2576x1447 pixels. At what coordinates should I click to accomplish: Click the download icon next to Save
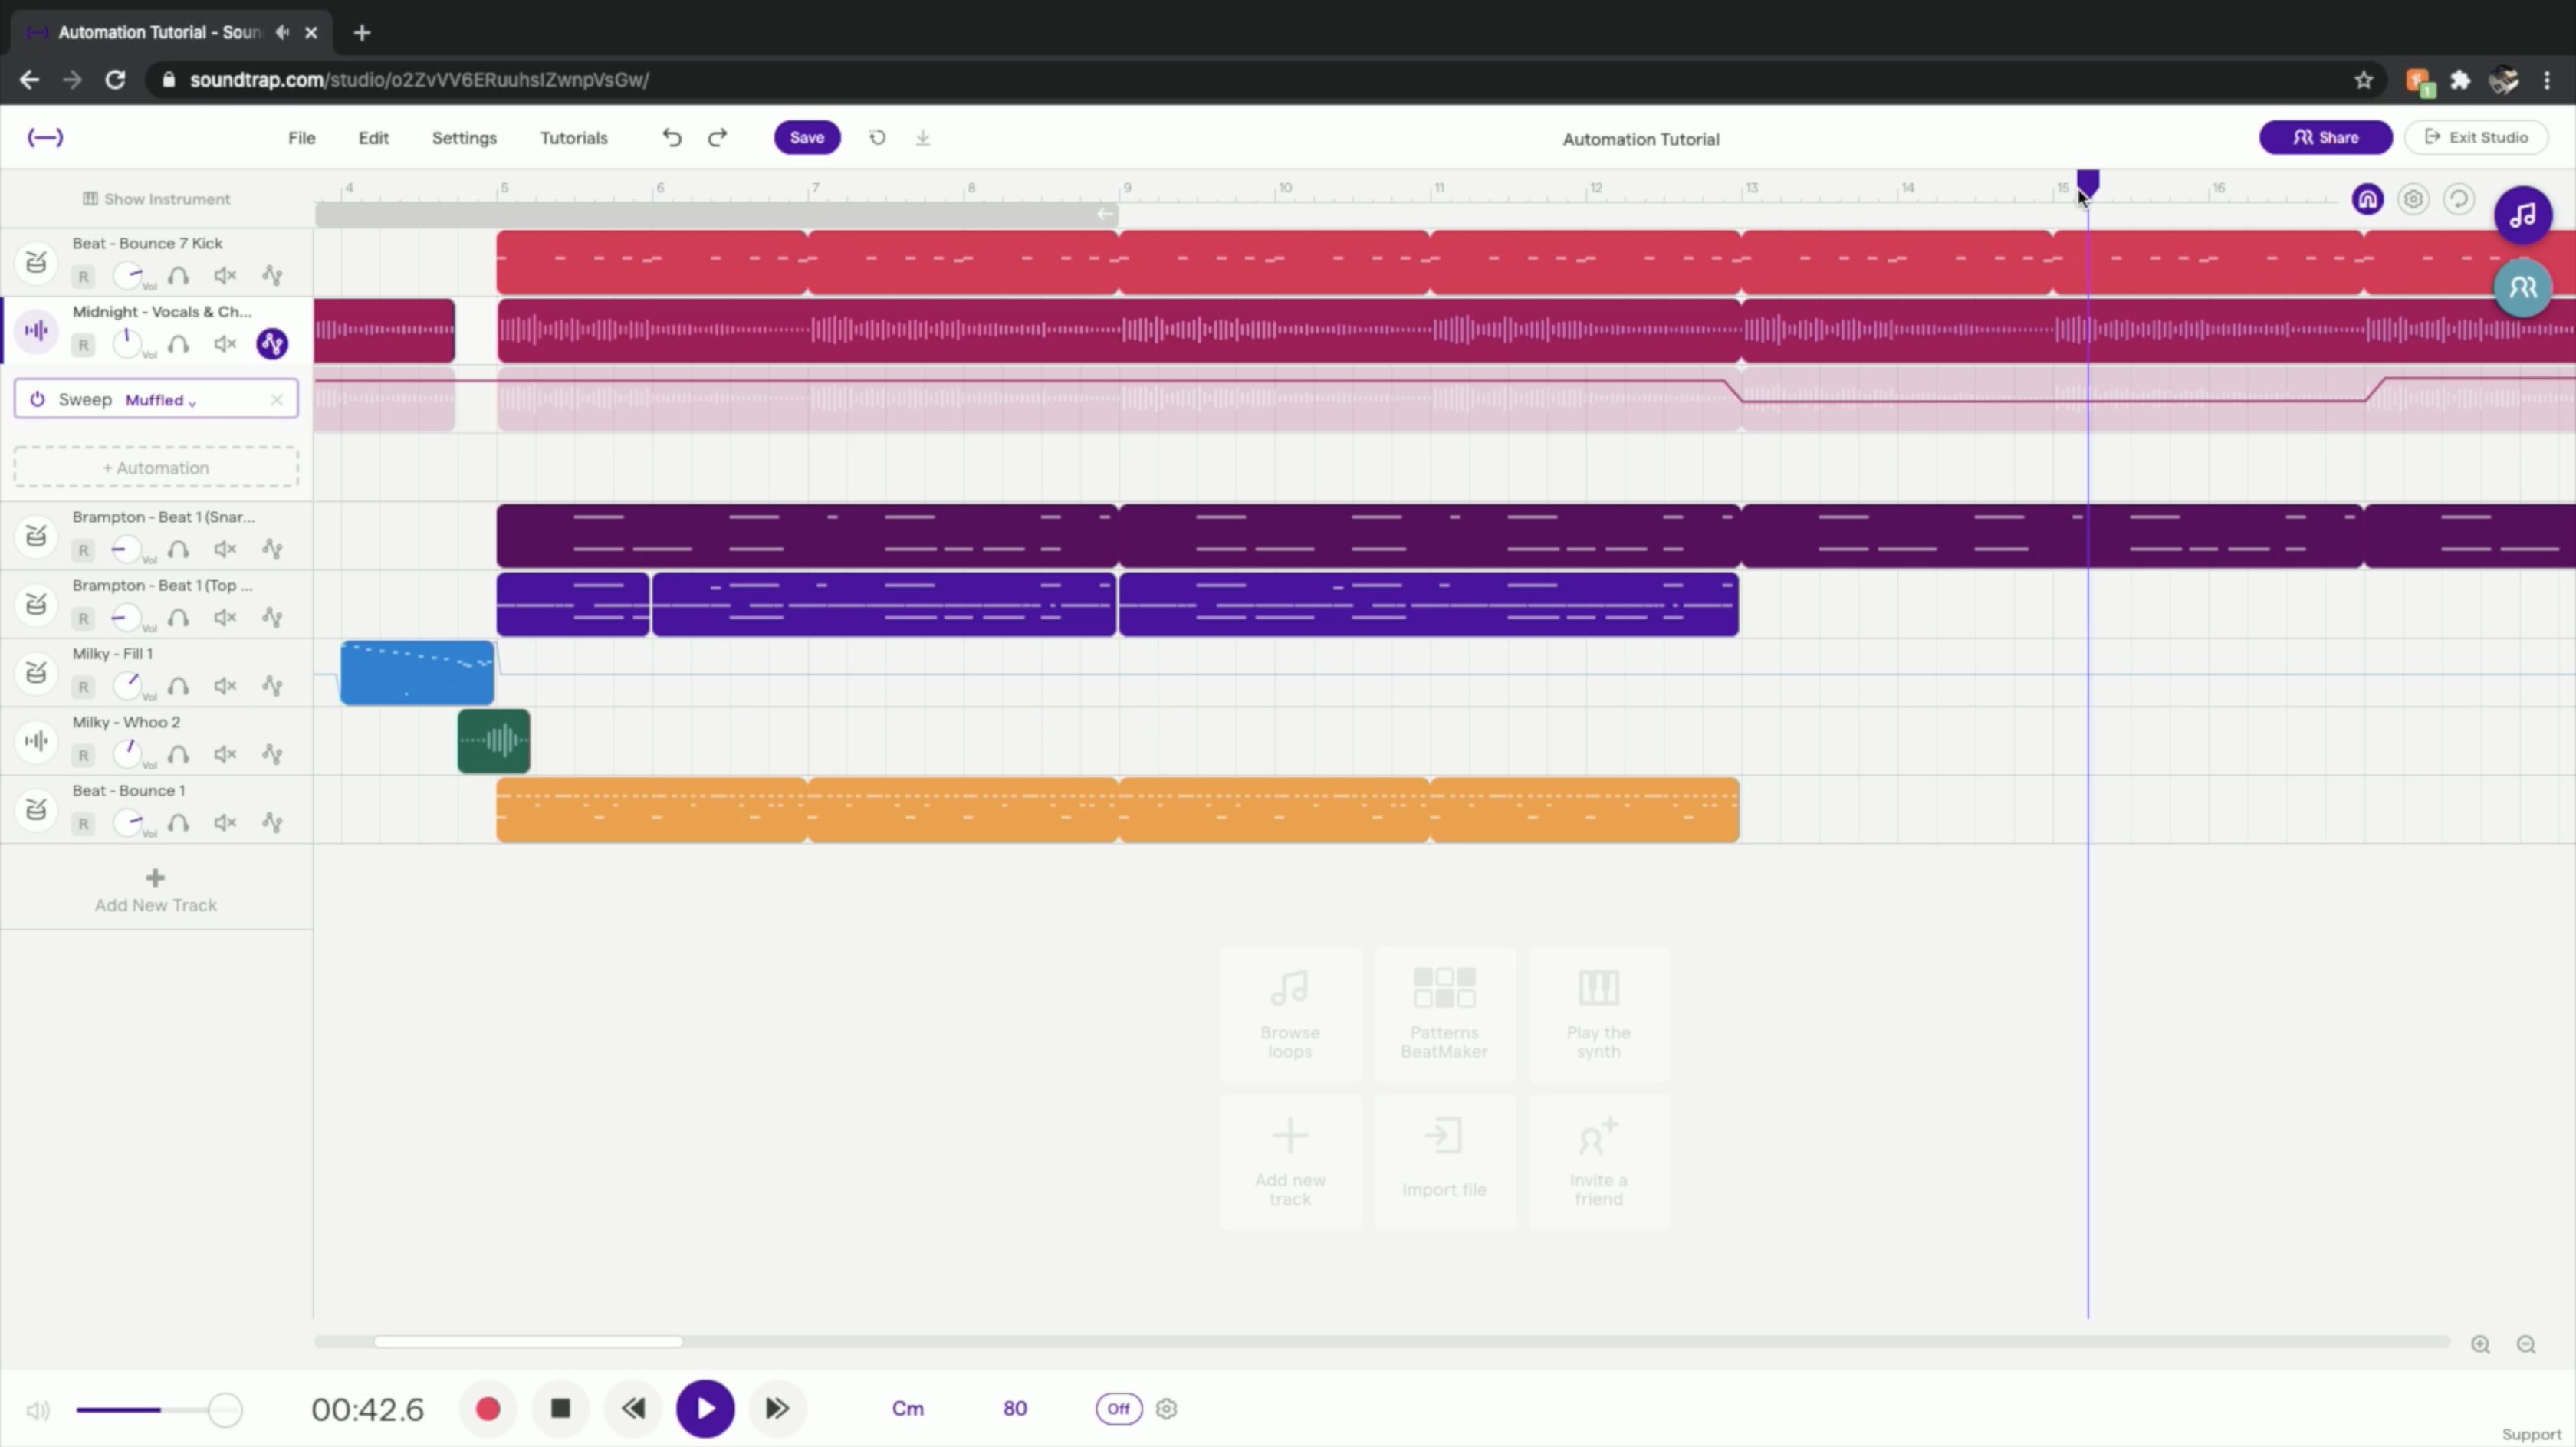922,137
